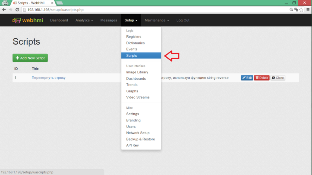This screenshot has width=312, height=175.
Task: Open API Key menu entry
Action: pyautogui.click(x=141, y=145)
